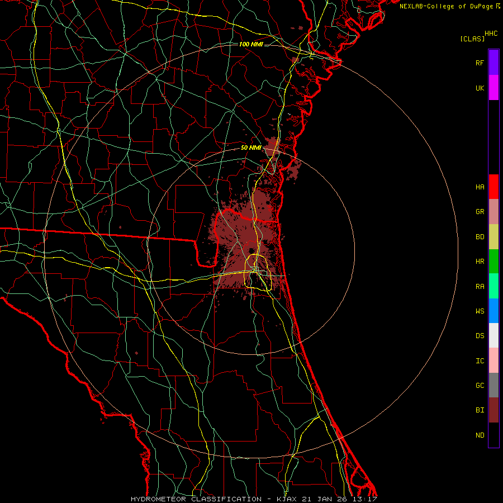Screen dimensions: 503x503
Task: Click the 'KJAX' station identifier
Action: click(x=287, y=499)
